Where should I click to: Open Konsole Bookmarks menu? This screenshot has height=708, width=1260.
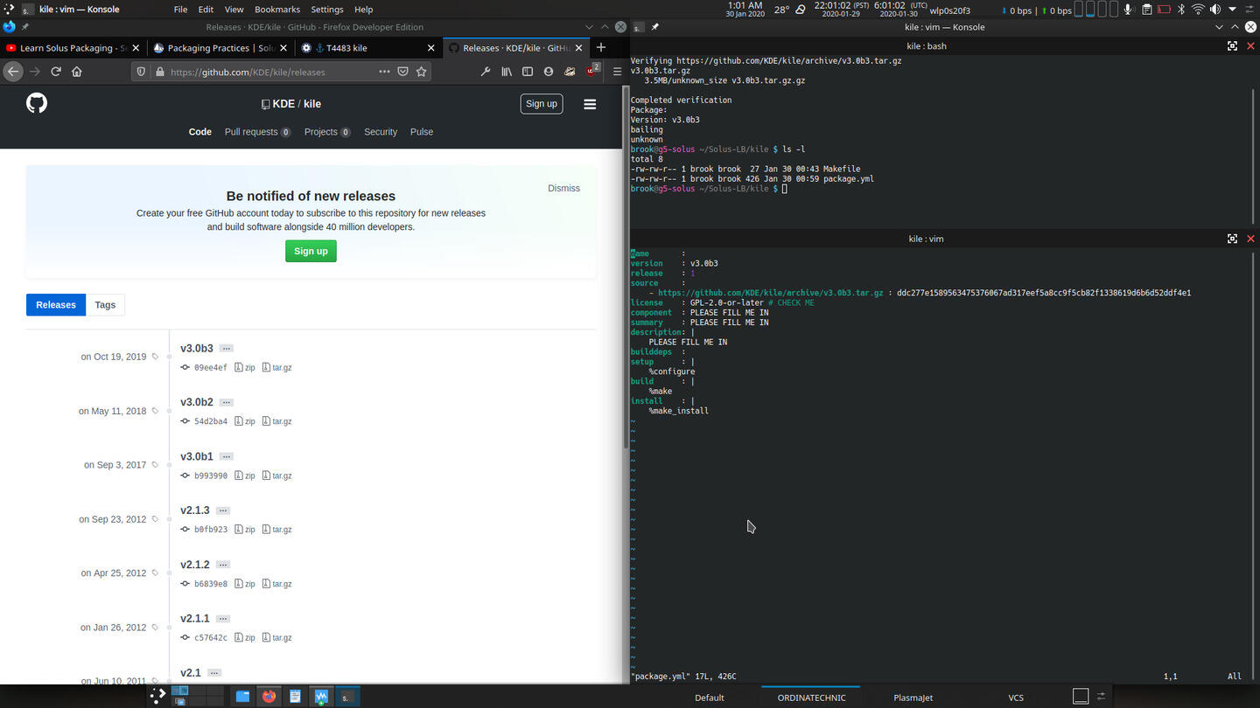tap(277, 9)
